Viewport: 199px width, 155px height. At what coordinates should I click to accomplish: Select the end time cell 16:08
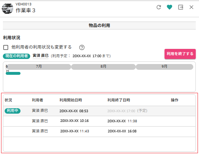122,131
